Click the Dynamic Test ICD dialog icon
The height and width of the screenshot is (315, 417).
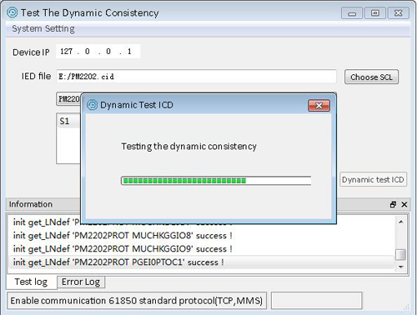[92, 105]
